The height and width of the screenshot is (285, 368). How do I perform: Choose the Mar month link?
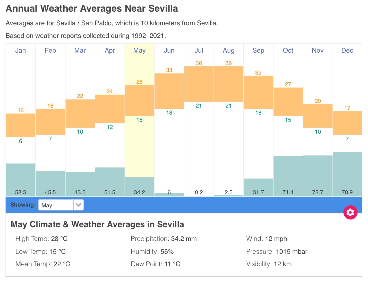point(80,50)
